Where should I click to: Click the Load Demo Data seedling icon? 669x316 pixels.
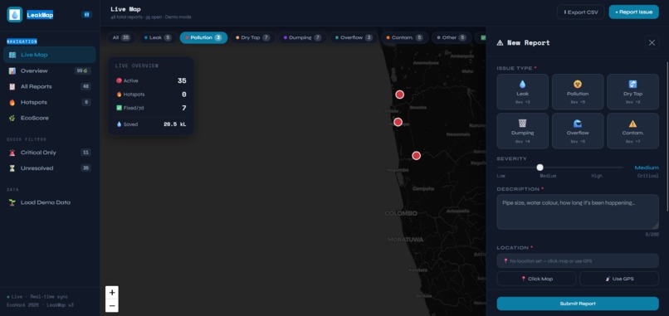click(x=12, y=202)
